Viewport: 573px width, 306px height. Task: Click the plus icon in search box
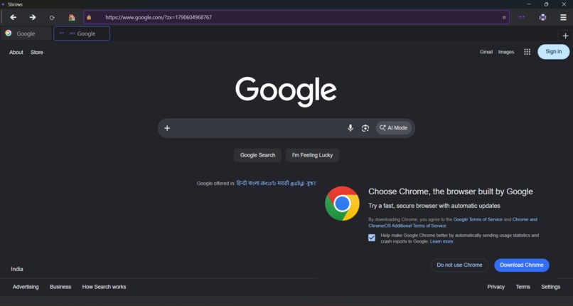point(167,128)
